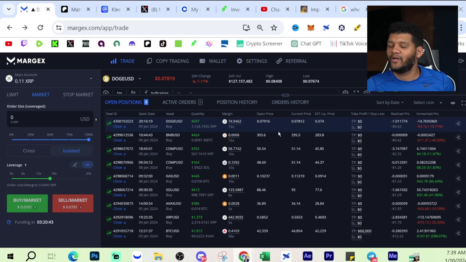
Task: Open the TikTok bookmark icon
Action: (163, 44)
